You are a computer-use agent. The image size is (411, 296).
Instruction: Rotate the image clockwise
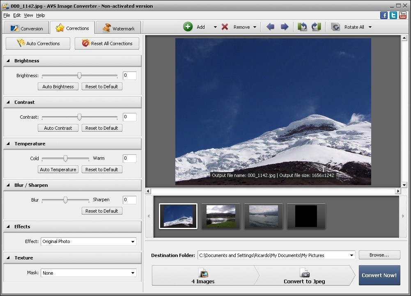click(x=316, y=26)
